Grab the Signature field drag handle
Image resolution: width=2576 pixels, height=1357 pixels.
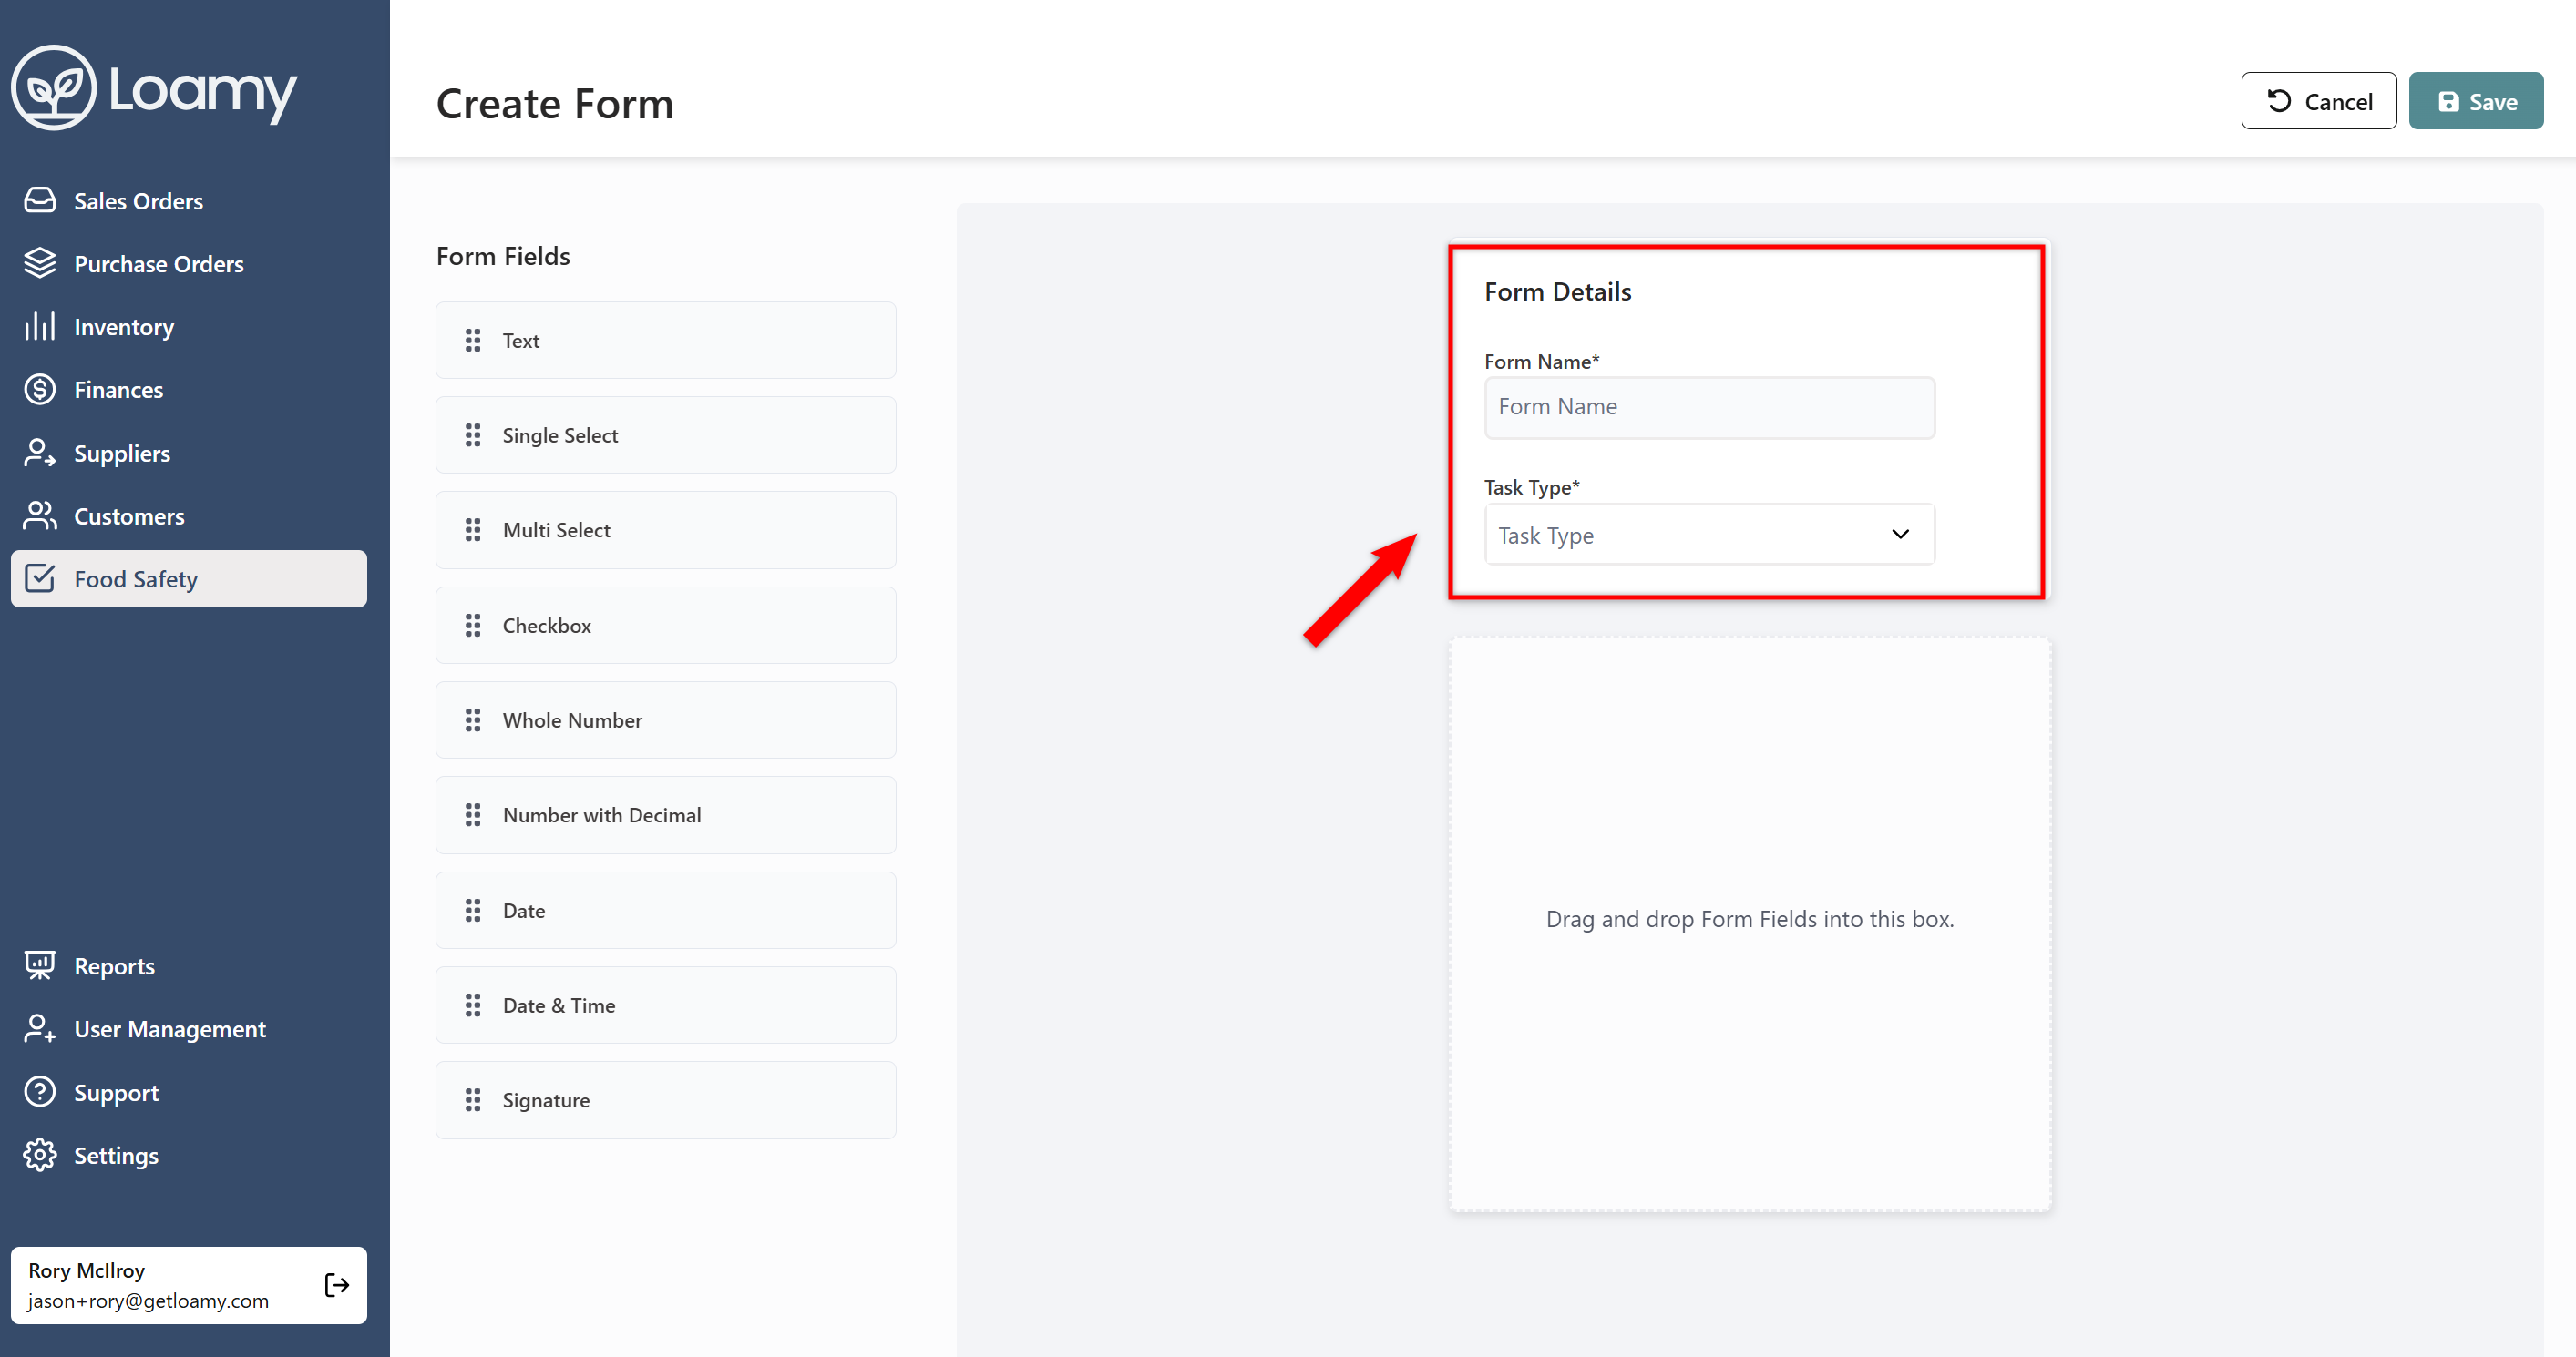(473, 1100)
